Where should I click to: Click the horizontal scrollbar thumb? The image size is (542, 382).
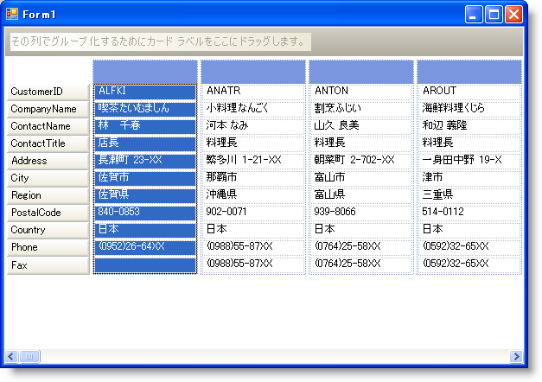[x=29, y=356]
